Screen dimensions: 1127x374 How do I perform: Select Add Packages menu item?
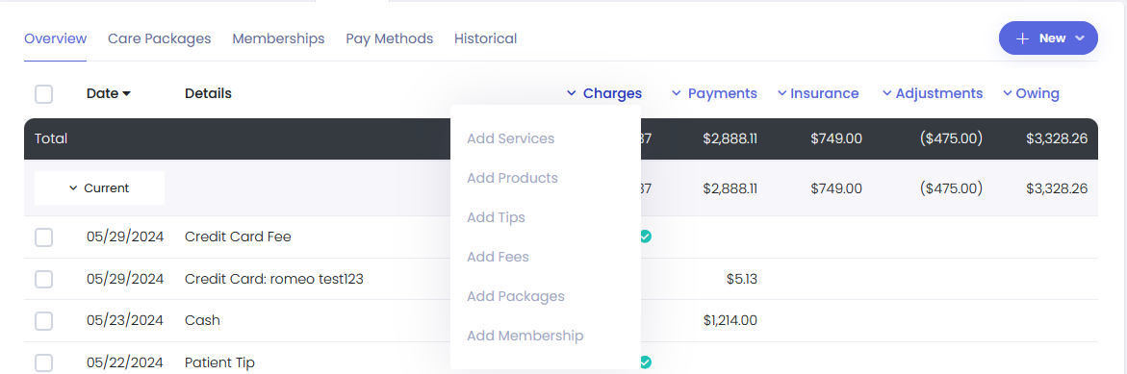[515, 296]
